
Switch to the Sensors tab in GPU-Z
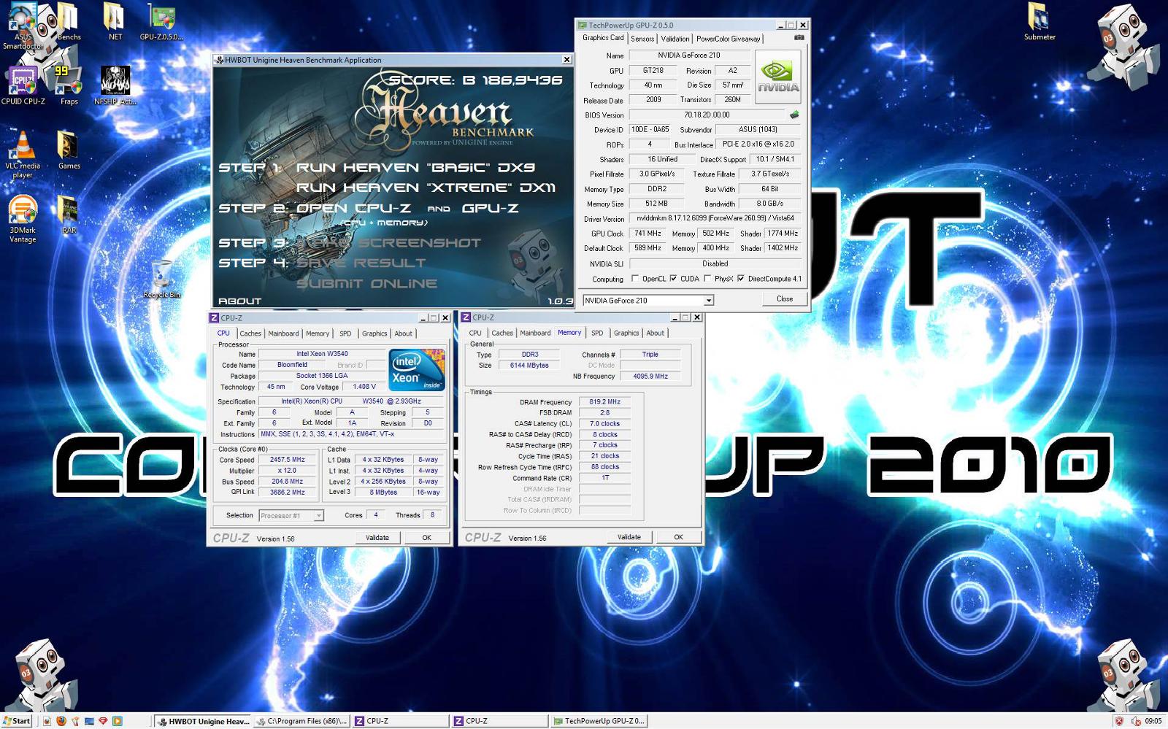click(642, 39)
